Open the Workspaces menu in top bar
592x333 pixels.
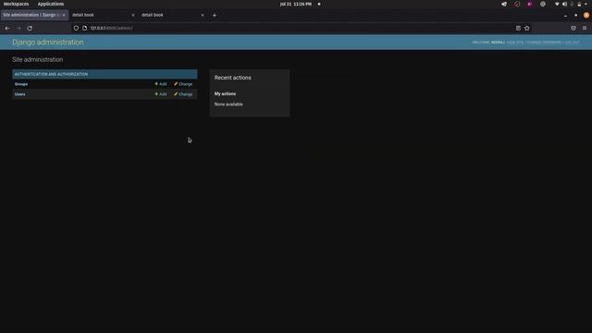point(17,4)
